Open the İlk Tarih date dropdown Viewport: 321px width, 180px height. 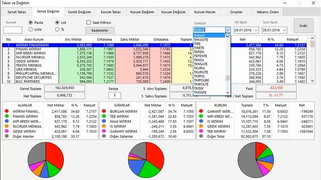[x=256, y=30]
